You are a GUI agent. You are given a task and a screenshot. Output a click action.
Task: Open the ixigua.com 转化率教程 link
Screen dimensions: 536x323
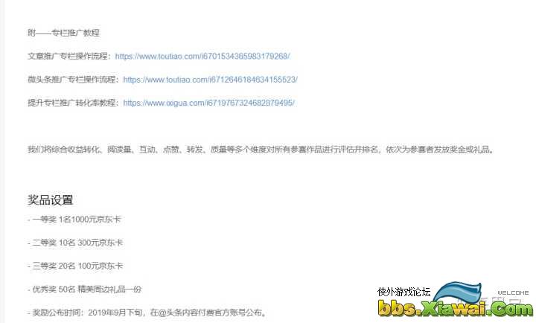tap(208, 103)
